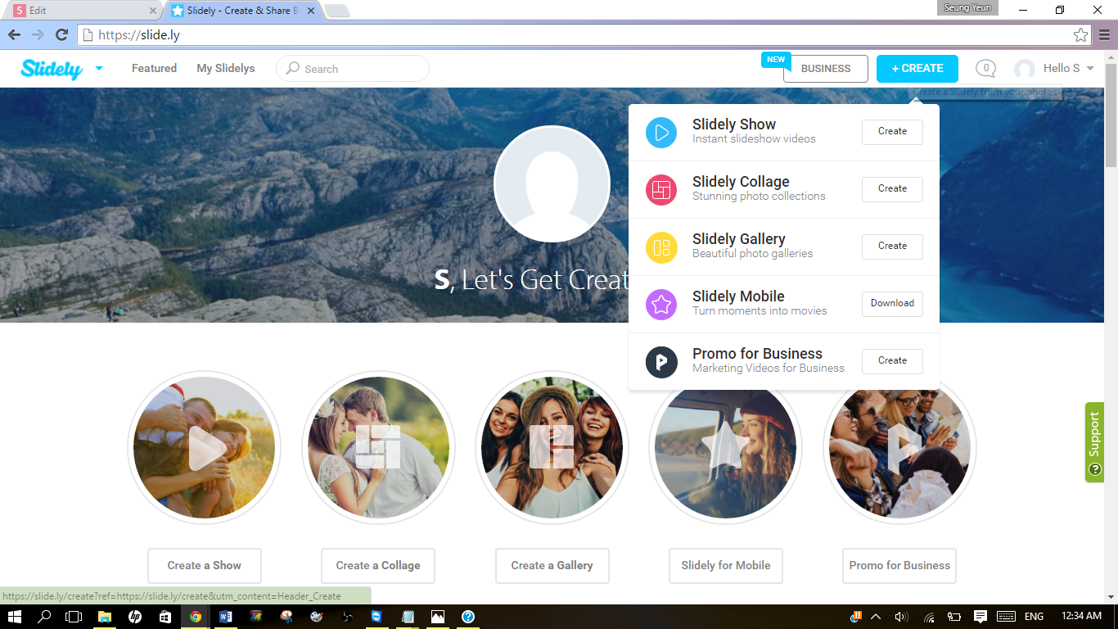Open the Featured page

[154, 69]
